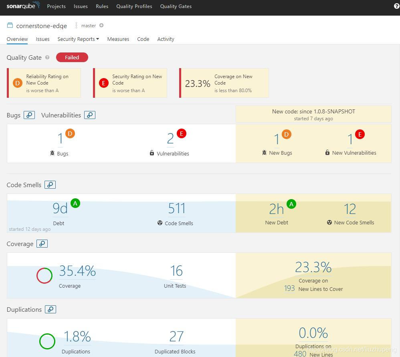Click 'started 12 days ago' text
Screen dimensions: 400x357
tap(30, 229)
